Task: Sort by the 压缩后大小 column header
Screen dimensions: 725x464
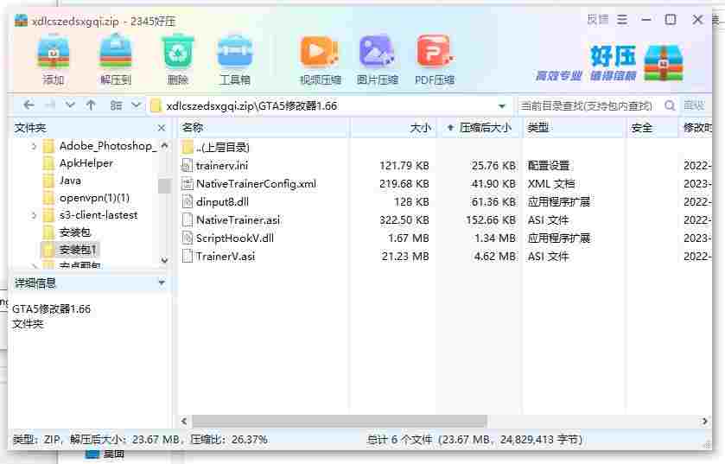Action: pos(479,128)
